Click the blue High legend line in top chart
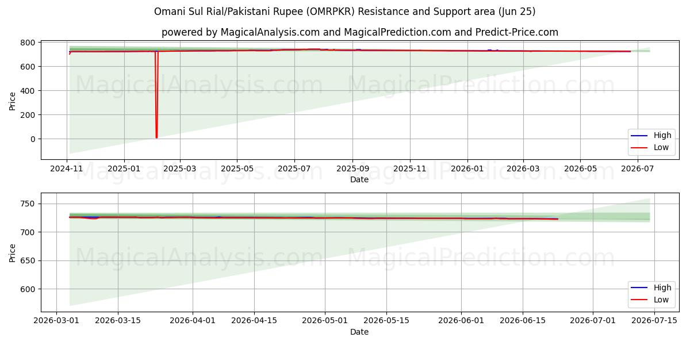This screenshot has height=345, width=690. pos(640,136)
